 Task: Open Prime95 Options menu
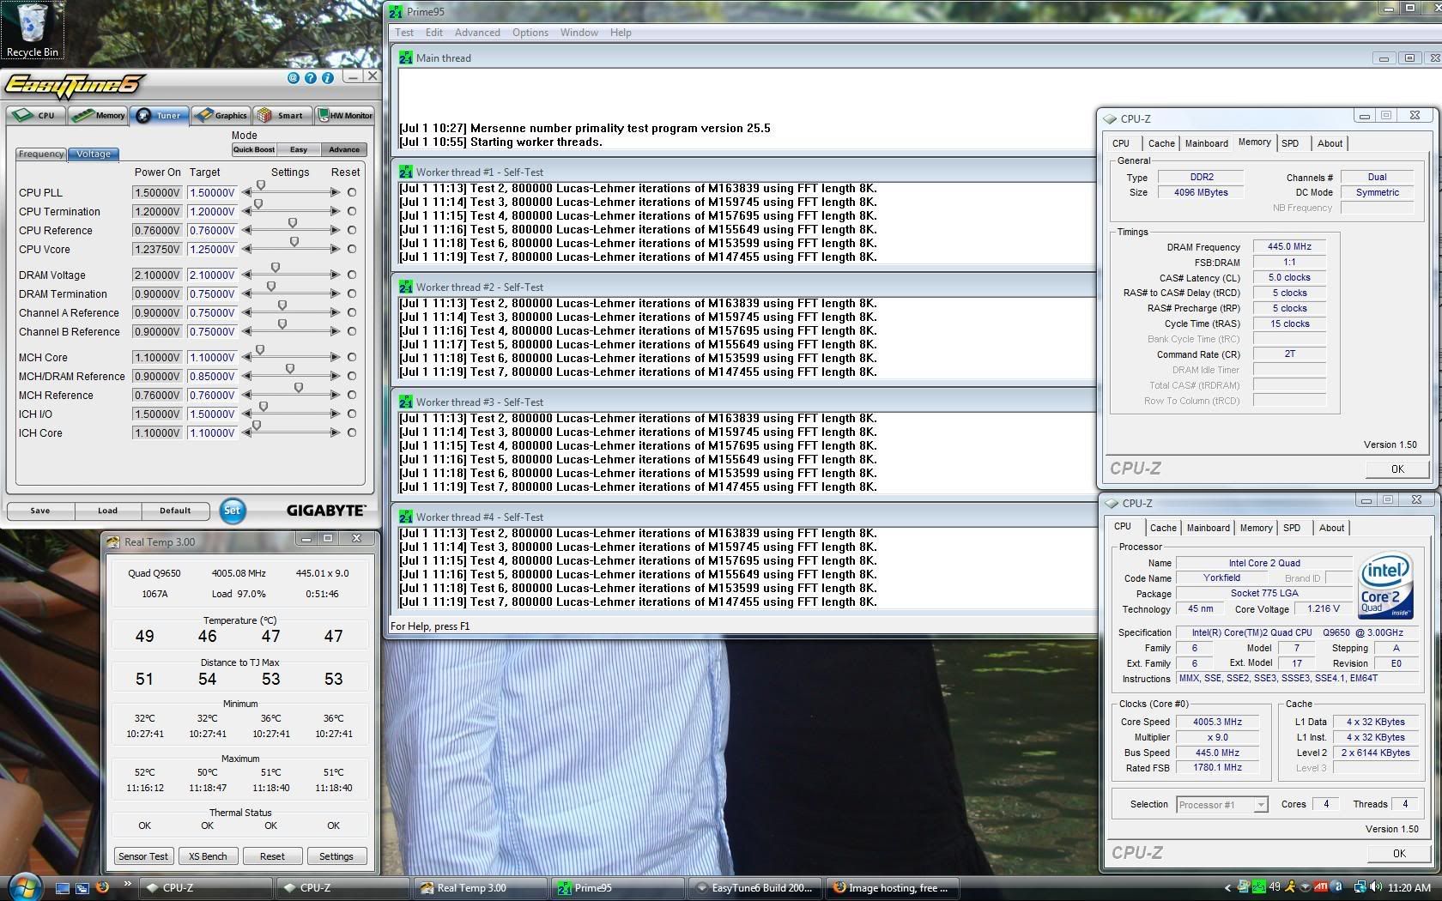click(530, 33)
